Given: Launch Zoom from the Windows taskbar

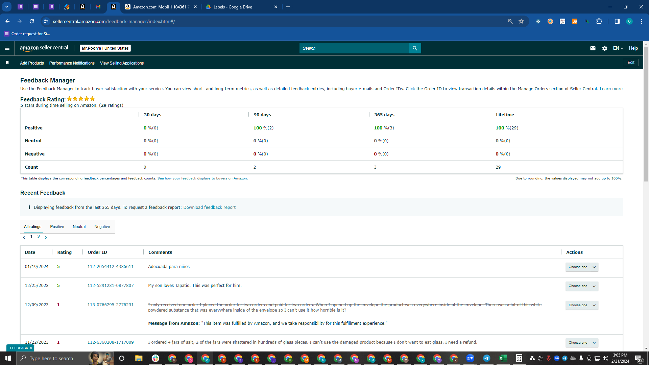Looking at the screenshot, I should pos(470,358).
